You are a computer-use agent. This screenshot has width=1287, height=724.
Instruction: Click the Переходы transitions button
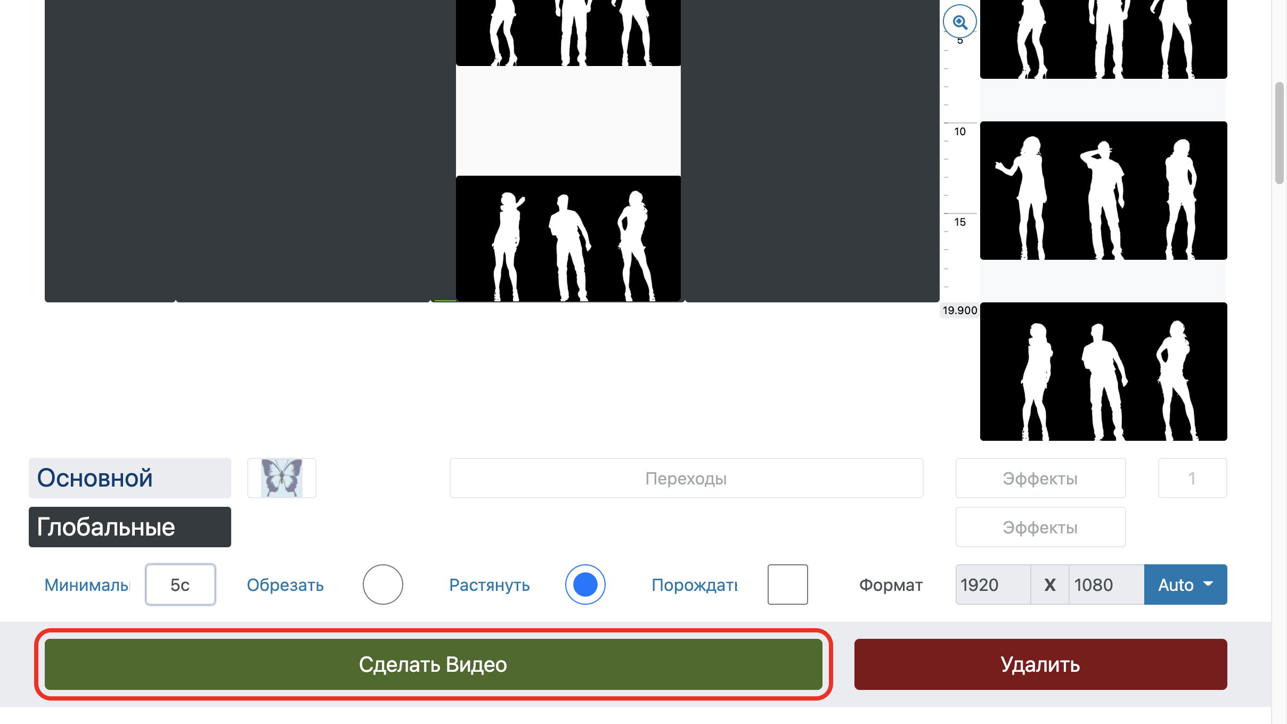(x=686, y=478)
